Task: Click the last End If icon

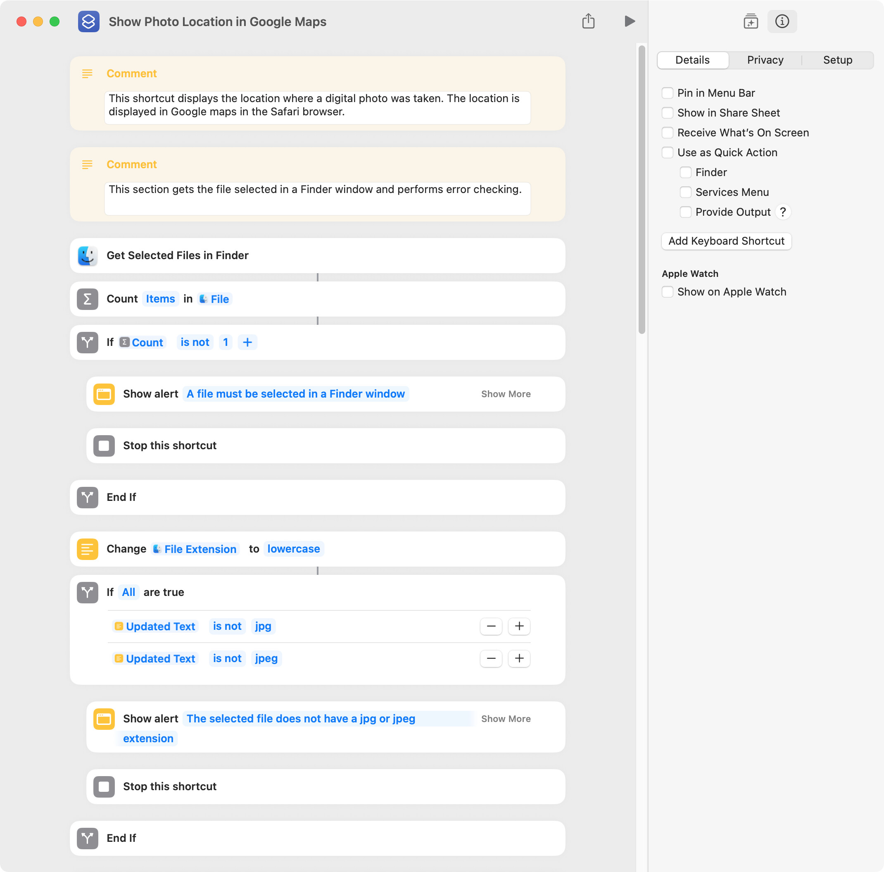Action: tap(88, 839)
